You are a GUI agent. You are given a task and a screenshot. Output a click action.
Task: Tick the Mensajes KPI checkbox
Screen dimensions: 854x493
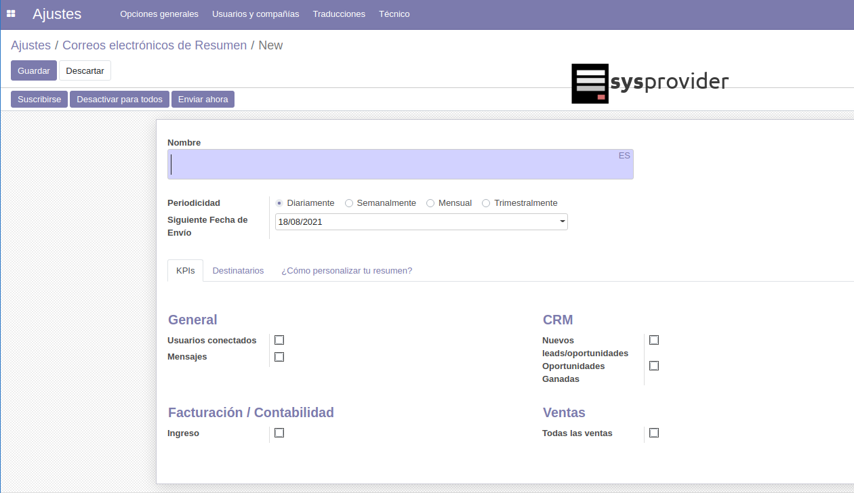pyautogui.click(x=279, y=357)
